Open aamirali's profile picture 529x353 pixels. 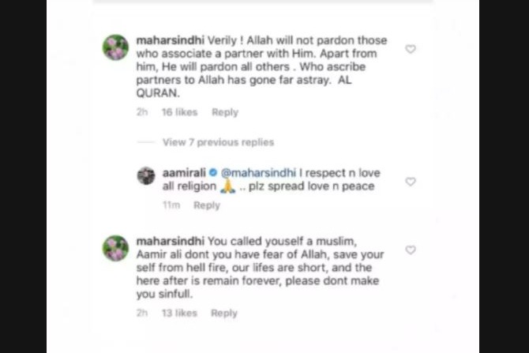pyautogui.click(x=146, y=175)
